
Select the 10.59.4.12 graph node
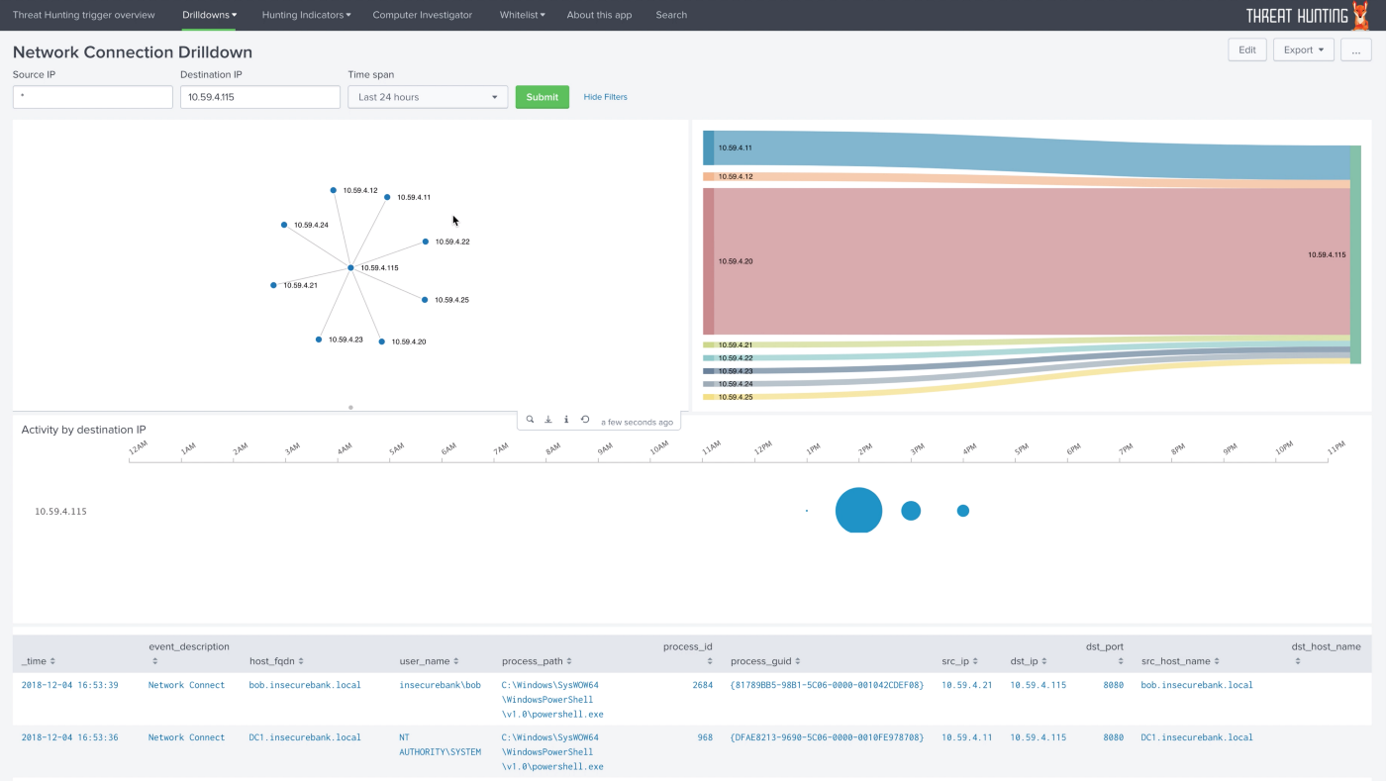click(334, 190)
